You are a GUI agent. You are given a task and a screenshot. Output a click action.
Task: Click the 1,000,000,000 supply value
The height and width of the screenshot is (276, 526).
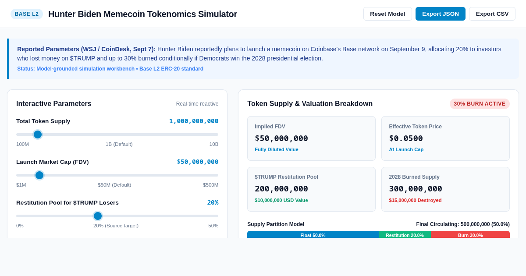tap(194, 121)
